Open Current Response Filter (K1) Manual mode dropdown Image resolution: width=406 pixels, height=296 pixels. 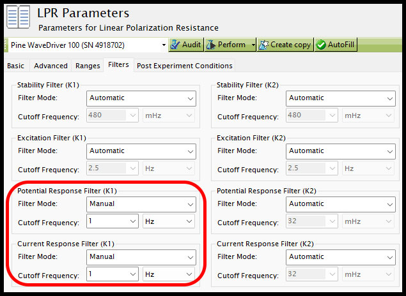pyautogui.click(x=141, y=257)
